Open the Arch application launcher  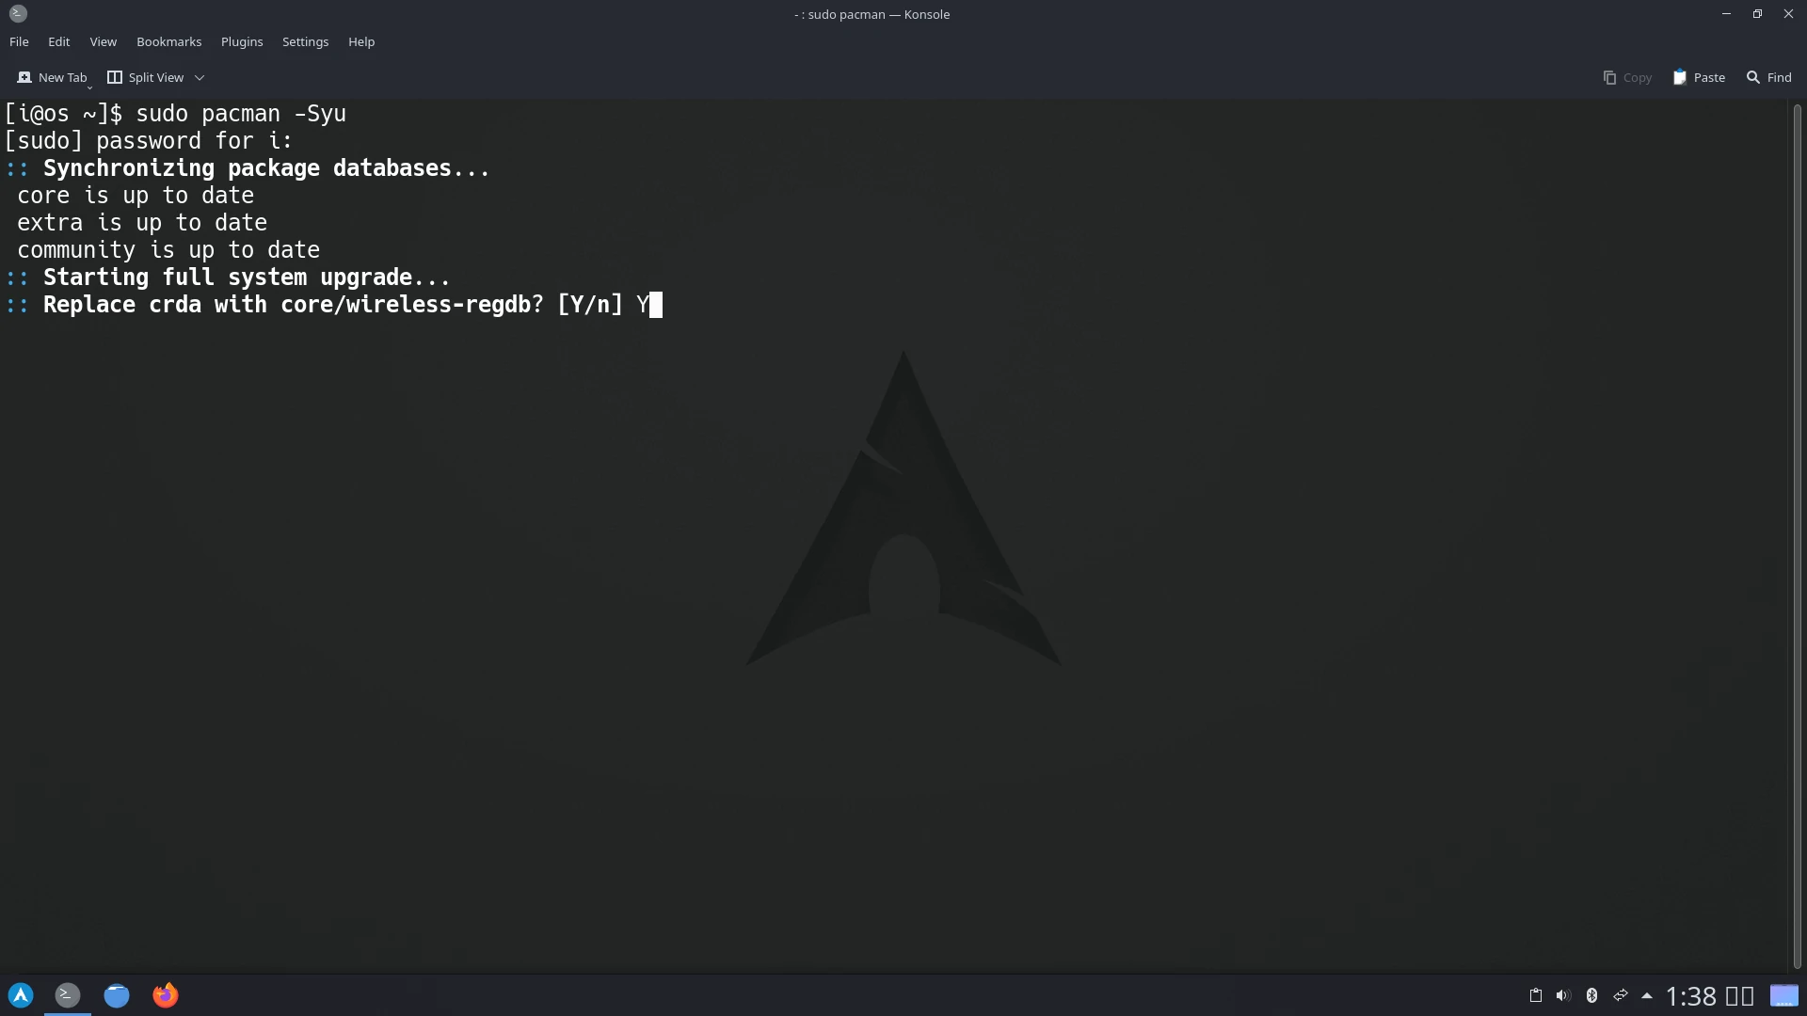click(21, 994)
